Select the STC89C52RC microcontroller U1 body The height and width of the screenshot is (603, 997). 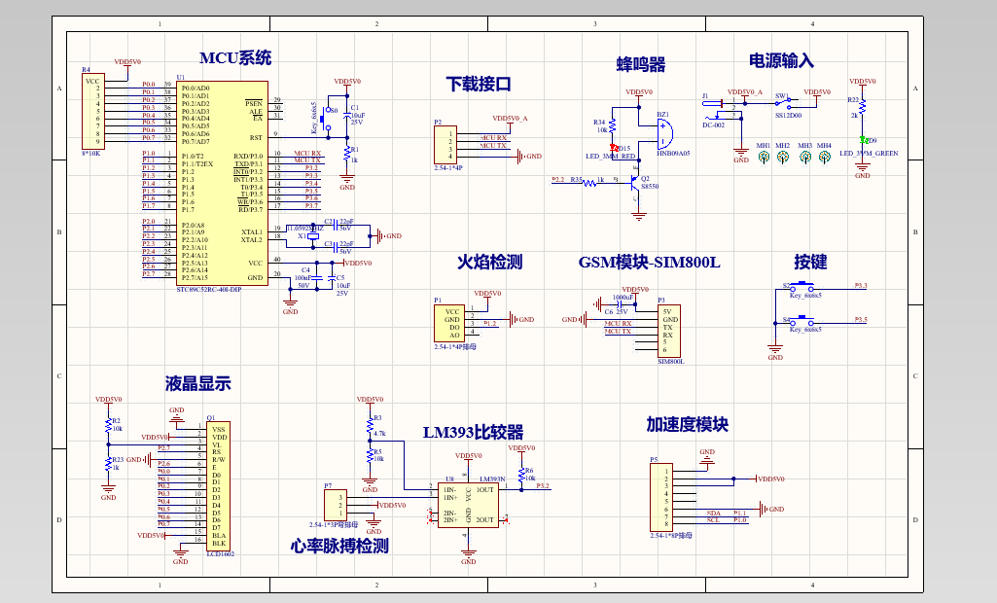point(223,183)
